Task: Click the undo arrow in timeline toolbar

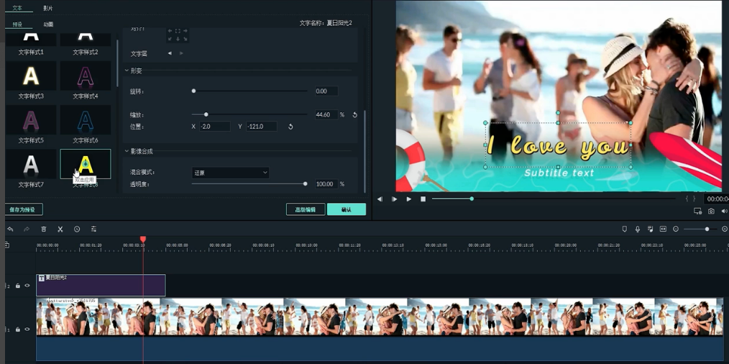Action: tap(10, 229)
